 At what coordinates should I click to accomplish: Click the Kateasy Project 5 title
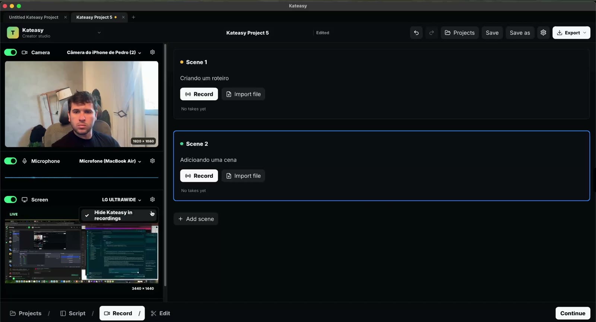point(247,33)
